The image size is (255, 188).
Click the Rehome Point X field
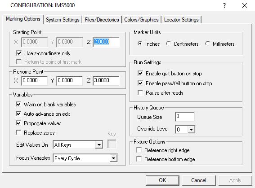click(35, 80)
